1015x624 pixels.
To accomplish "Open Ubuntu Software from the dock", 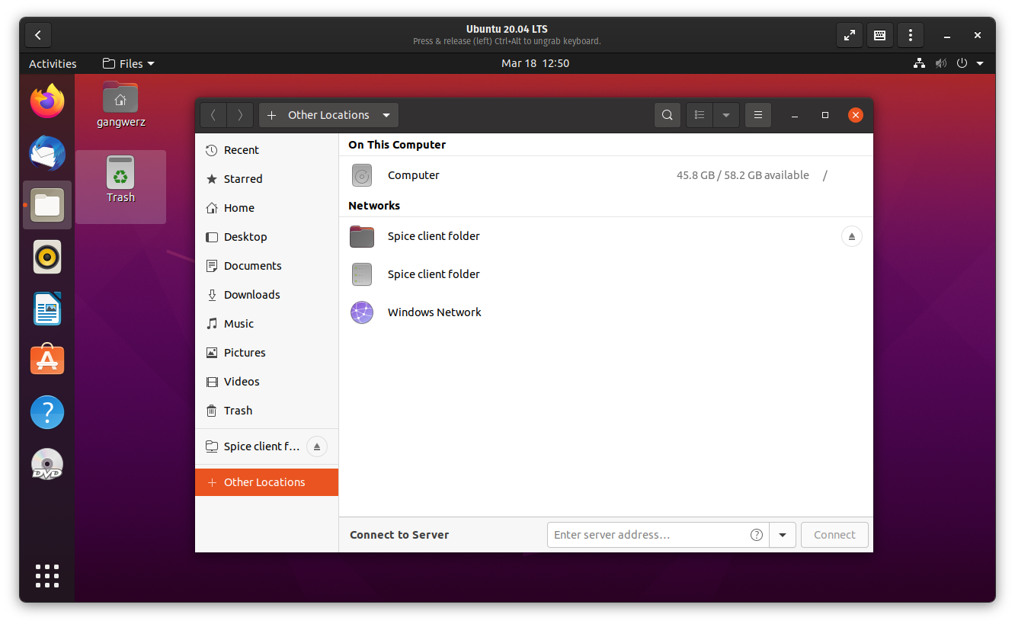I will (x=47, y=360).
